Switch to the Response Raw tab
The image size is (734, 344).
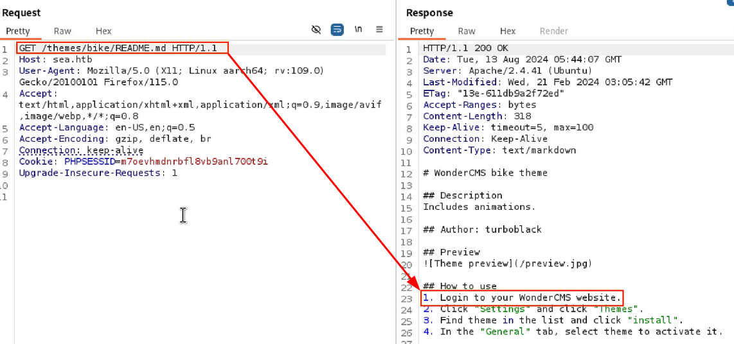pyautogui.click(x=467, y=31)
